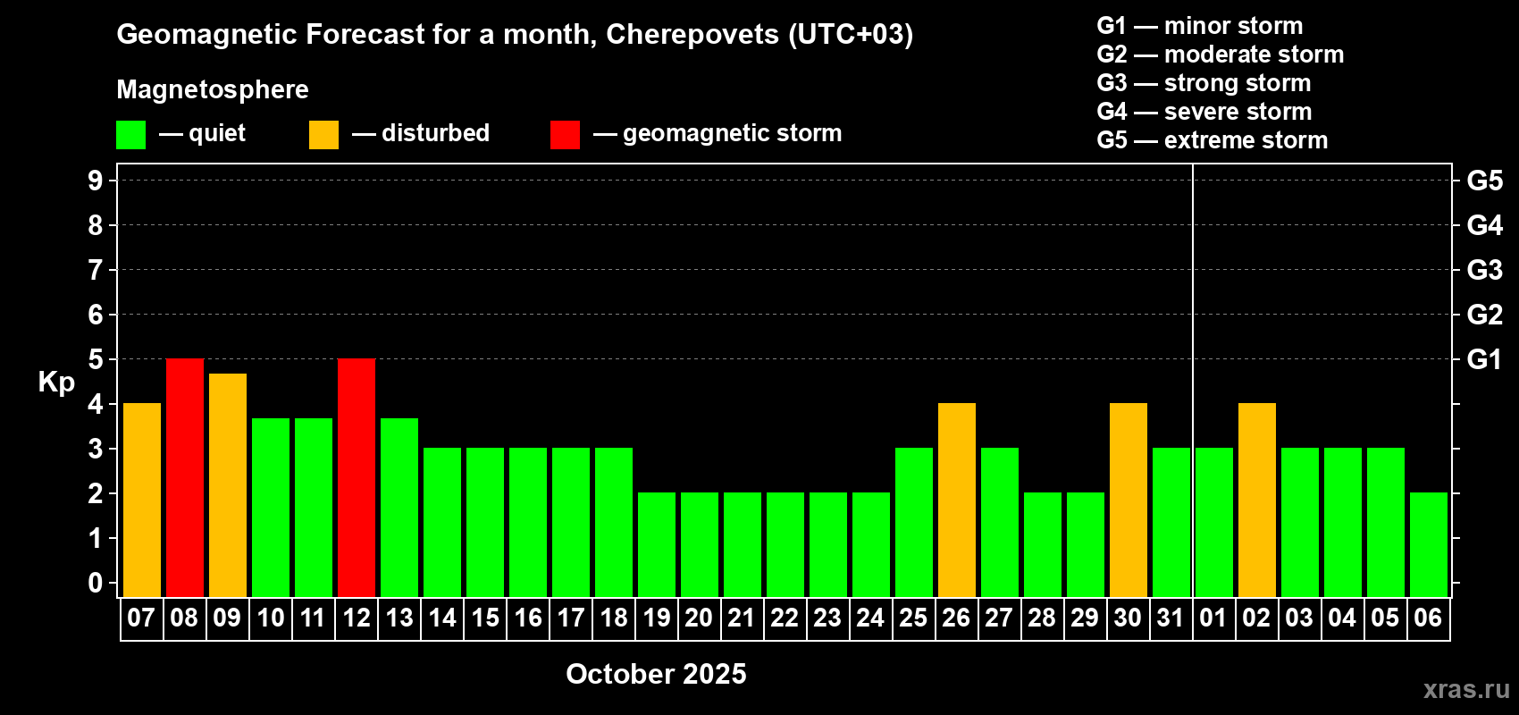The width and height of the screenshot is (1519, 715).
Task: Click the green quiet legend swatch
Action: tap(131, 135)
